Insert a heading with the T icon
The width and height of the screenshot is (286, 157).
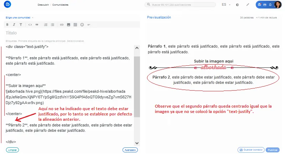pyautogui.click(x=21, y=25)
